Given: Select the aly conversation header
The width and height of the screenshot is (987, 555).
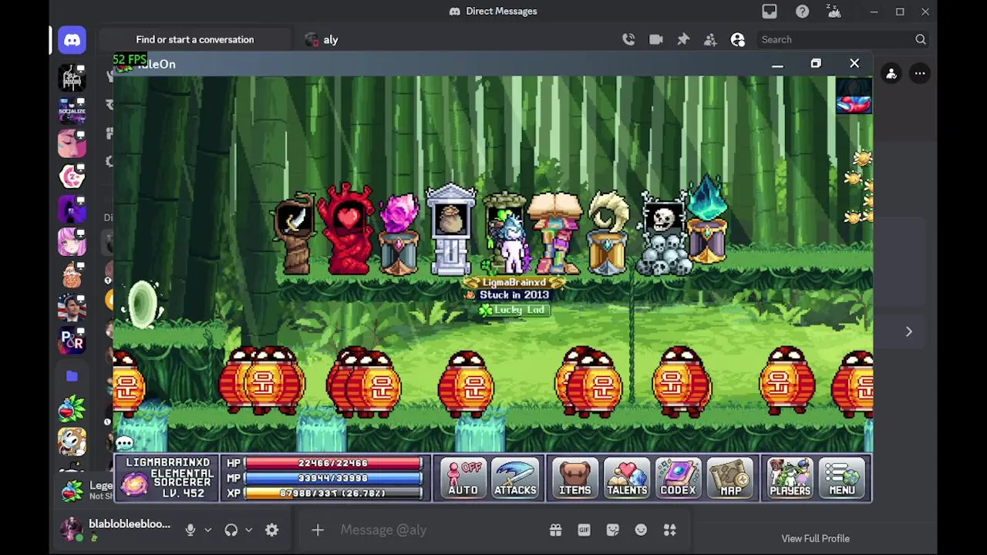Looking at the screenshot, I should tap(322, 39).
